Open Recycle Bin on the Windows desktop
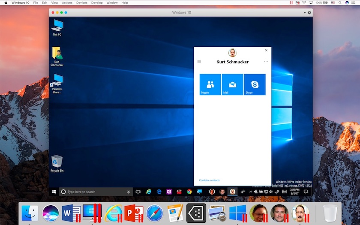 point(57,163)
